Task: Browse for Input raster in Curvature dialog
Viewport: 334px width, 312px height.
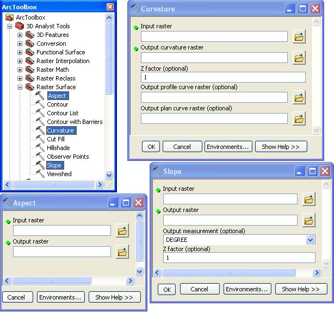Action: point(299,36)
